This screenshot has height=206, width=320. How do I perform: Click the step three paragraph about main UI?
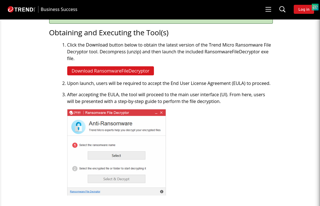(166, 98)
